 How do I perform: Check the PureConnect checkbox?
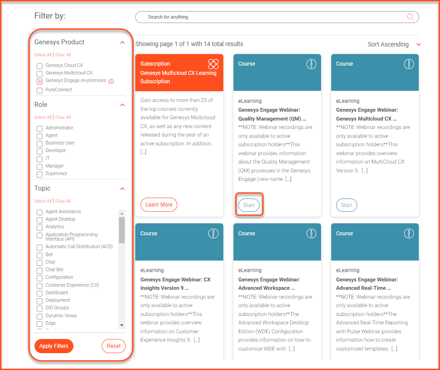pyautogui.click(x=39, y=90)
